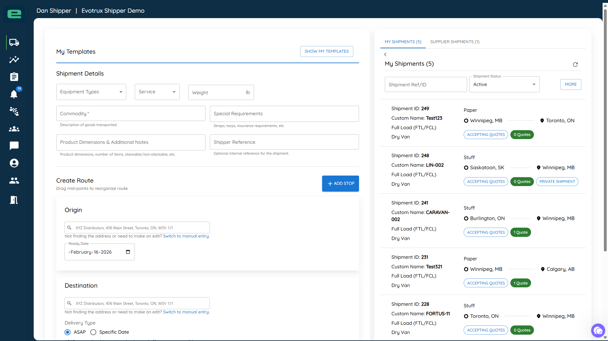Image resolution: width=608 pixels, height=341 pixels.
Task: Open the chat message sidebar icon
Action: pos(14,146)
